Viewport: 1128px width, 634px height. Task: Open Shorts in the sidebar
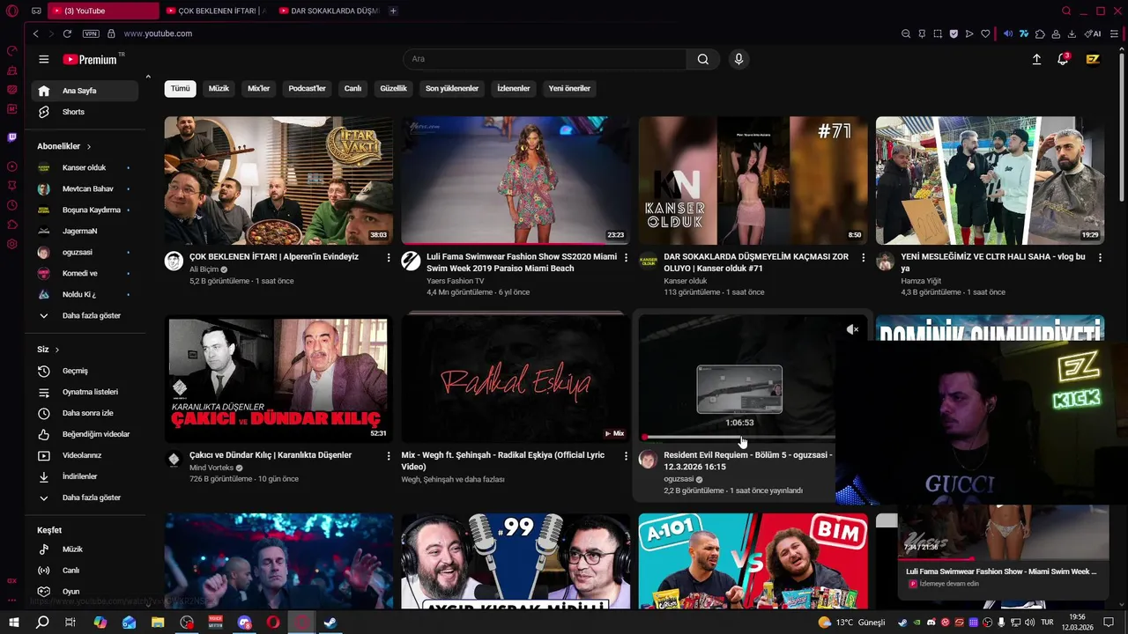tap(85, 112)
